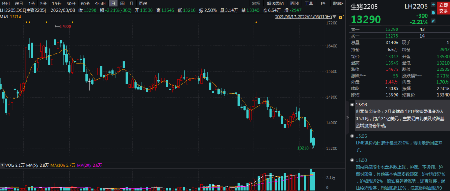Image resolution: width=450 pixels, height=191 pixels.
Task: Open the pencil note icon
Action: 433,21
